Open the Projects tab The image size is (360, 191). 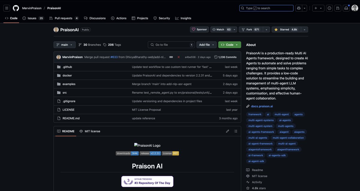(140, 18)
